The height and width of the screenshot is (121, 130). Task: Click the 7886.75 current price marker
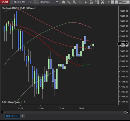(x=123, y=44)
